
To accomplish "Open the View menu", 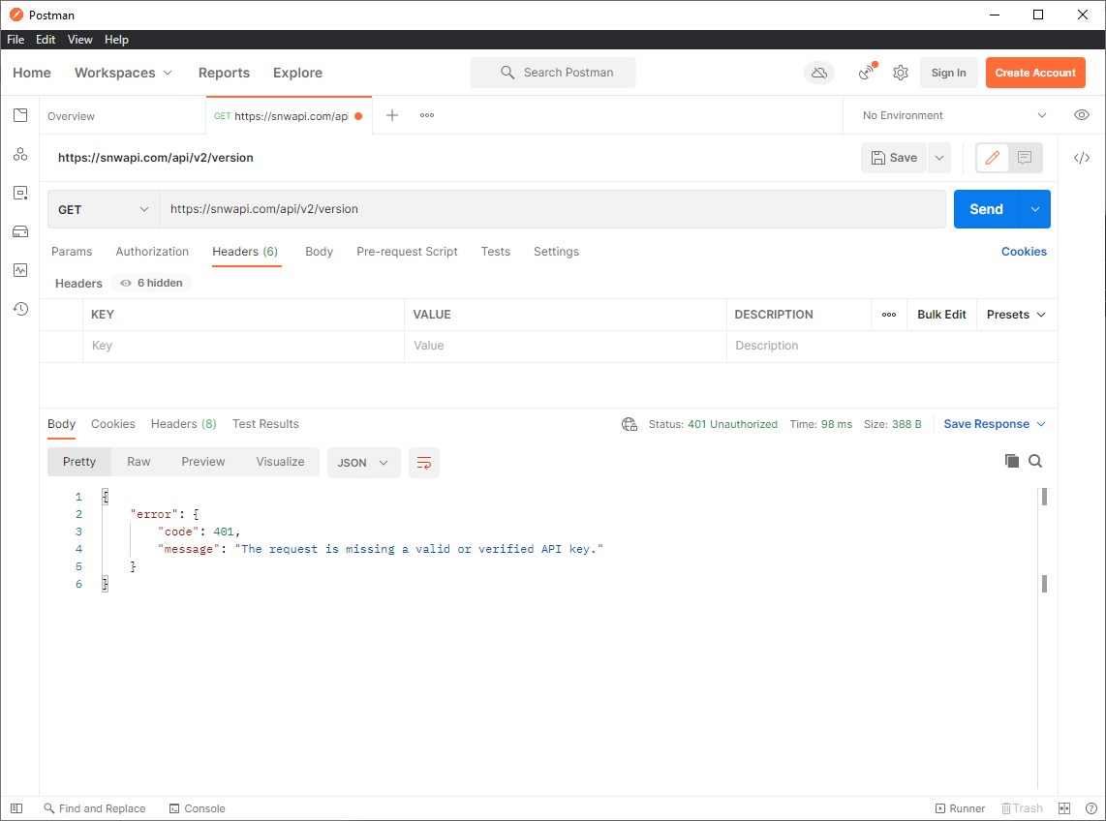I will 80,40.
